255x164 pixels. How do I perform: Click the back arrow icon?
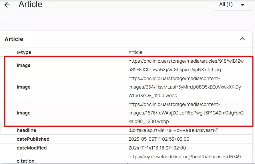pyautogui.click(x=7, y=5)
